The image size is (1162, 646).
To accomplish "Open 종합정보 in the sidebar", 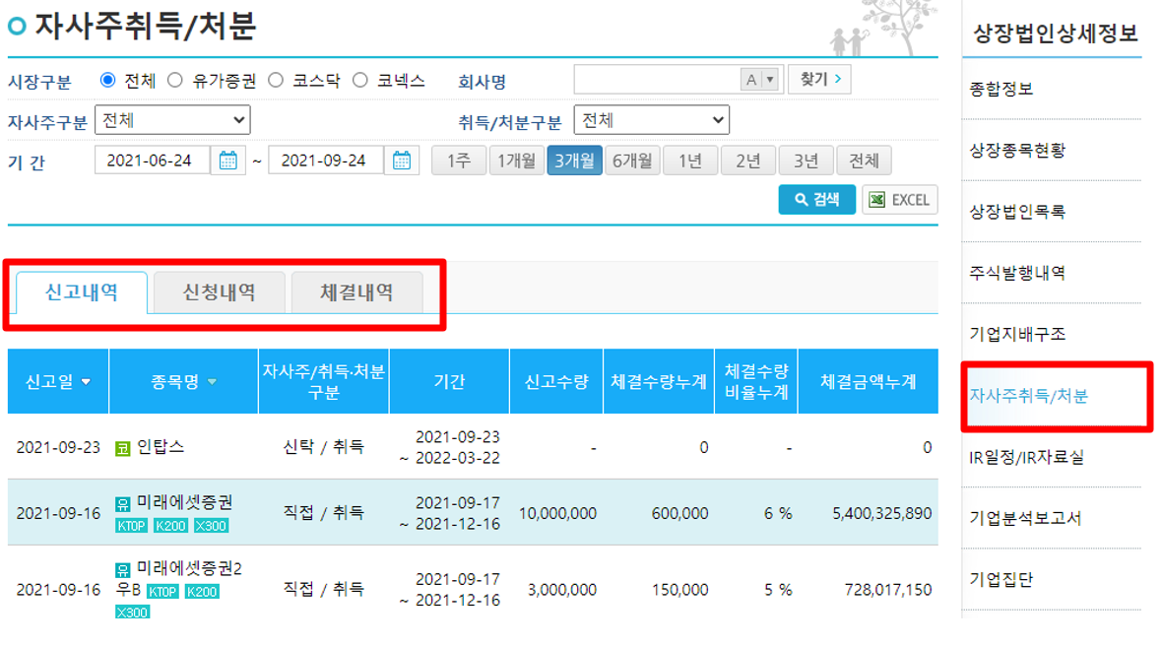I will (x=1001, y=89).
